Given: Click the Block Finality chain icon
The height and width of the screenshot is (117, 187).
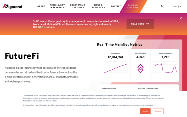Looking at the screenshot, I should tap(140, 68).
